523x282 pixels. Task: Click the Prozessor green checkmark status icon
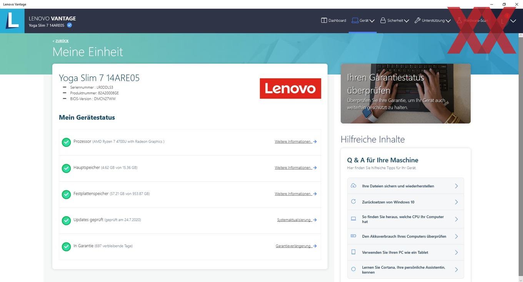click(x=67, y=142)
